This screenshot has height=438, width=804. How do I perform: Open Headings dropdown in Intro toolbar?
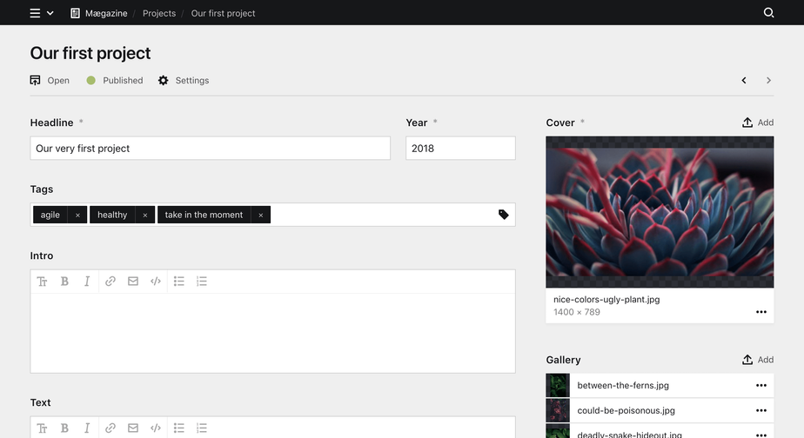coord(42,282)
